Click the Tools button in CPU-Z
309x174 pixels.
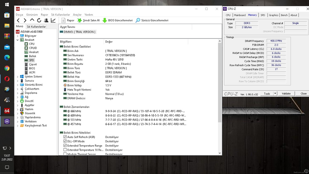[267, 94]
